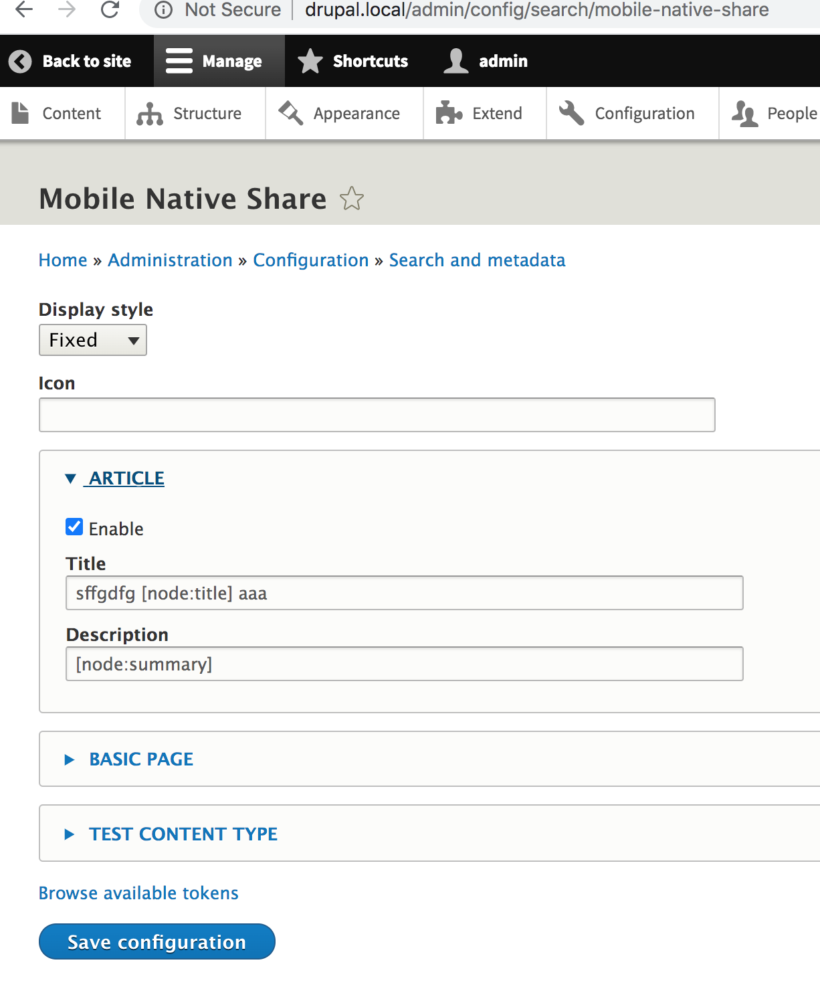Select the Structure sitemap icon

[x=148, y=113]
